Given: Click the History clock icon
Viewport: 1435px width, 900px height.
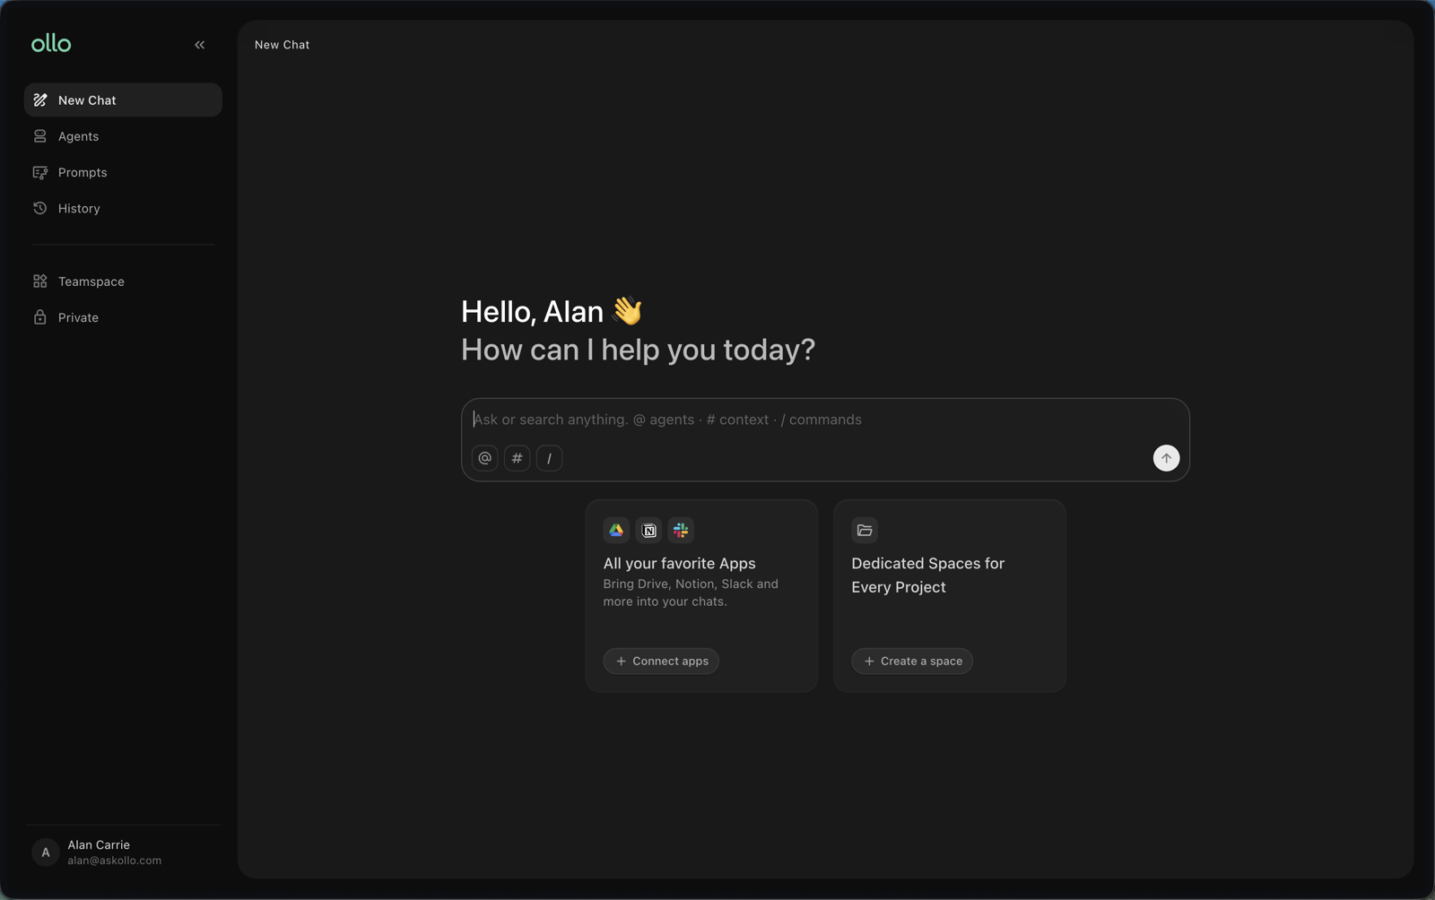Looking at the screenshot, I should click(x=40, y=208).
